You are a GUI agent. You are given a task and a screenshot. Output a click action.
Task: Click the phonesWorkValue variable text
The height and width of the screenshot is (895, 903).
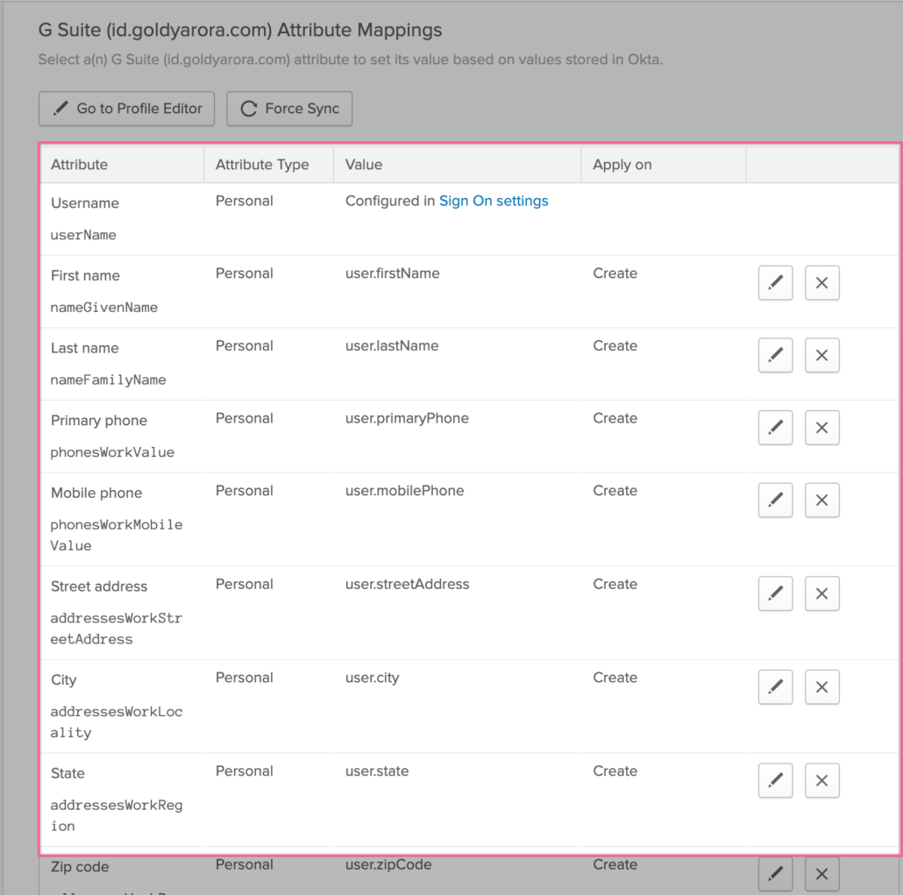(x=112, y=452)
